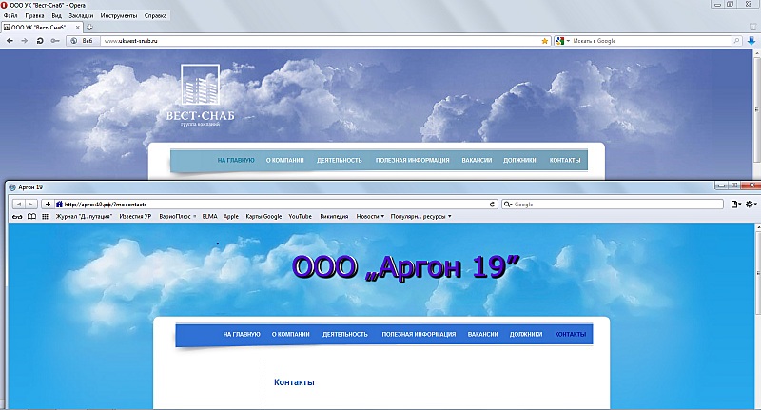Open the Правка menu in Opera
Screen dimensions: 761x410
click(34, 15)
